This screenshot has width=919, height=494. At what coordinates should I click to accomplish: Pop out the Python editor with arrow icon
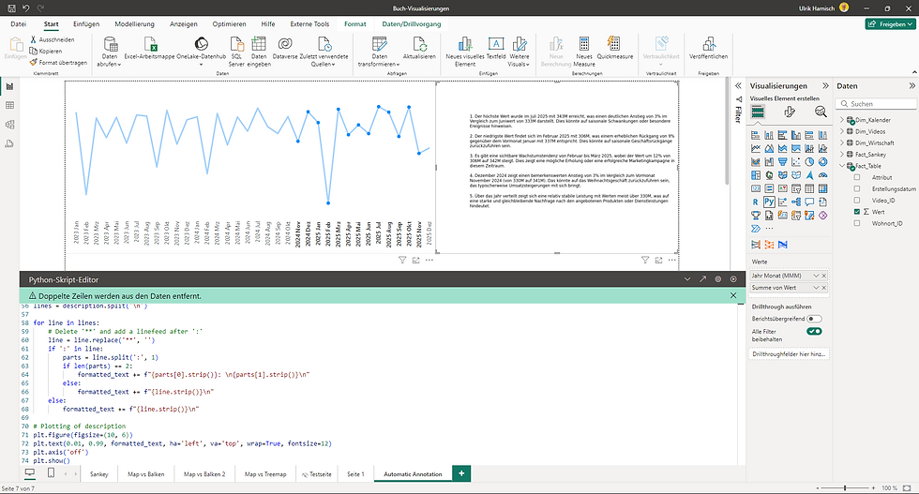702,279
